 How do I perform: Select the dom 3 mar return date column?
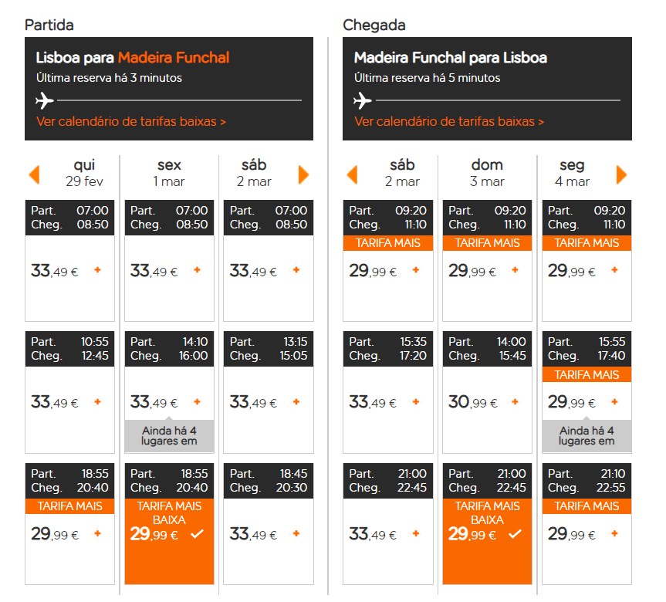(487, 173)
